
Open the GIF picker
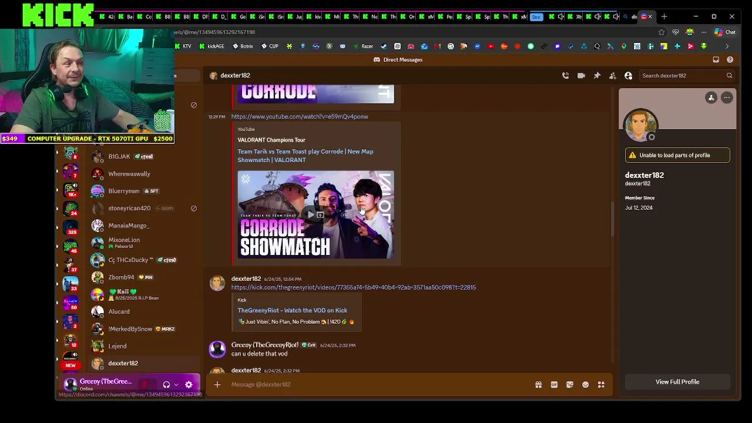click(x=554, y=384)
